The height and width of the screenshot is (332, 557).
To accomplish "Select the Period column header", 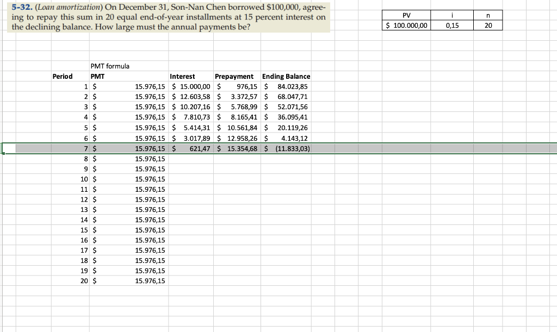I will point(70,76).
